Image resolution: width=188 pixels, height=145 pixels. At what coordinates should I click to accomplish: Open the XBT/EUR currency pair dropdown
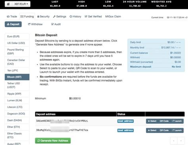(21, 4)
